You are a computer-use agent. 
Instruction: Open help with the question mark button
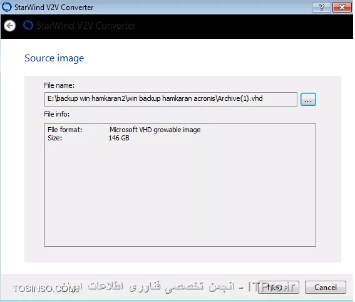coord(321,8)
